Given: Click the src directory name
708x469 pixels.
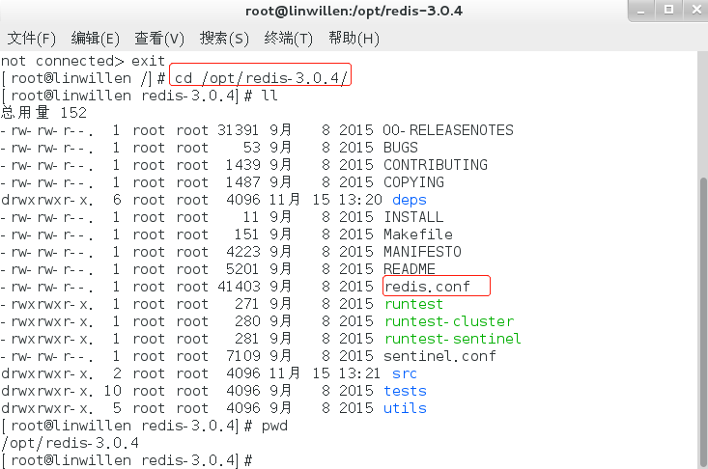Looking at the screenshot, I should click(405, 373).
